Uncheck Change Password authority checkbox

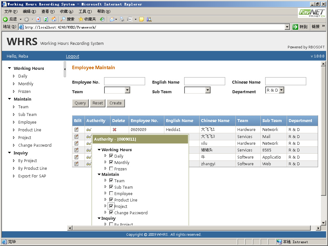pyautogui.click(x=111, y=213)
